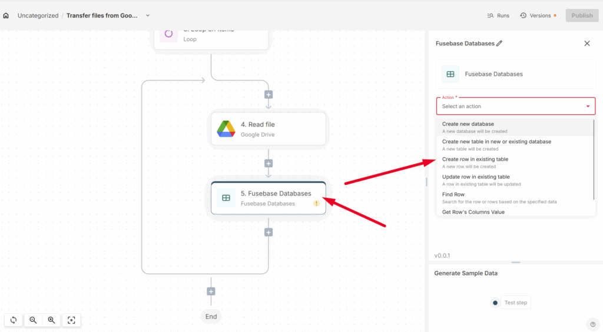
Task: Close the Fusebase Databases side panel
Action: pos(587,44)
